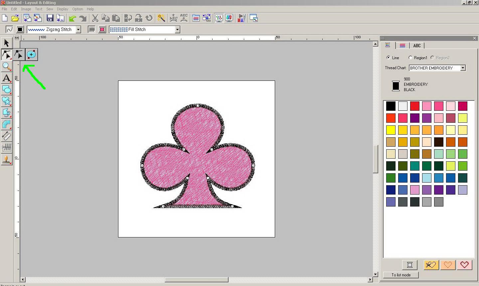Choose the Edit Point flyout tool
This screenshot has height=286, width=479.
tap(19, 55)
